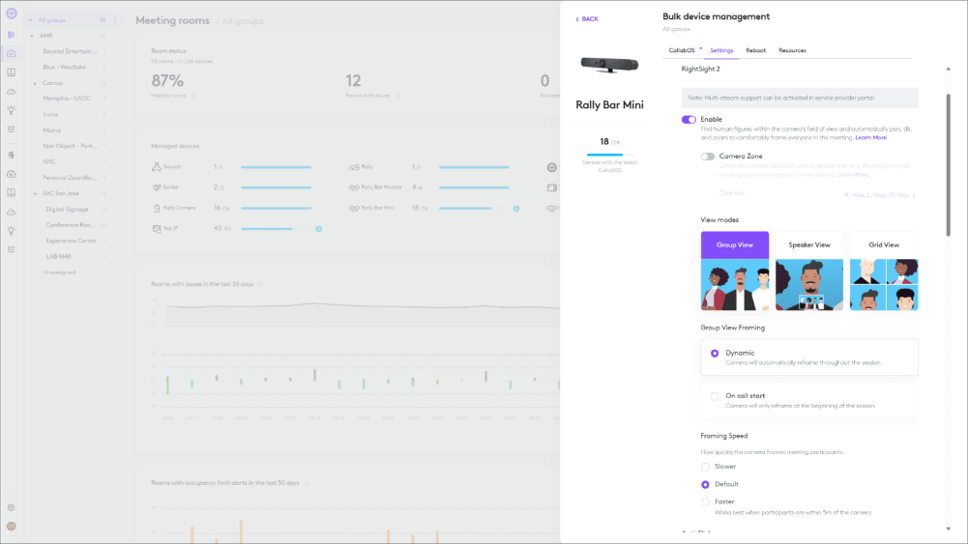Click the Rally device icon
This screenshot has width=968, height=544.
[x=354, y=167]
